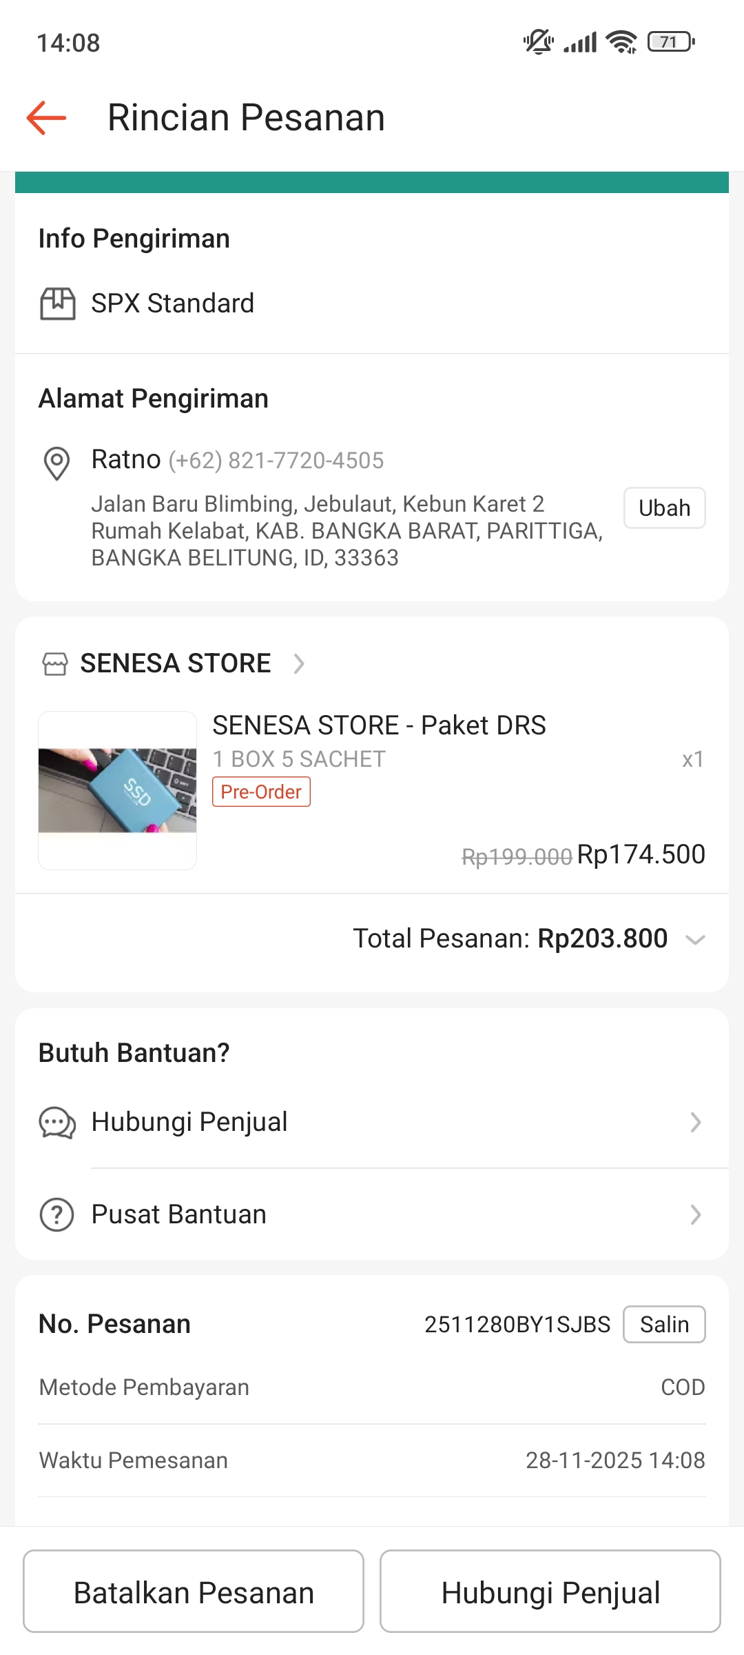744x1655 pixels.
Task: Tap the battery indicator icon
Action: point(671,43)
